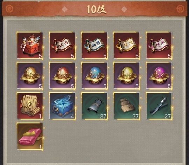189x165 pixels.
Task: Tap the crest emblem at banner's left end
Action: 9,8
